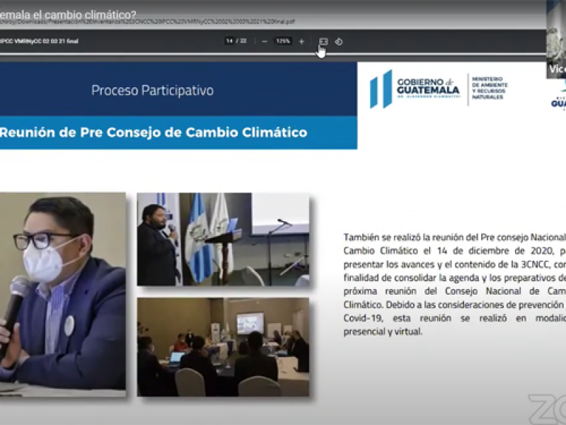This screenshot has width=566, height=425.
Task: Click the total page count 22
Action: (243, 41)
